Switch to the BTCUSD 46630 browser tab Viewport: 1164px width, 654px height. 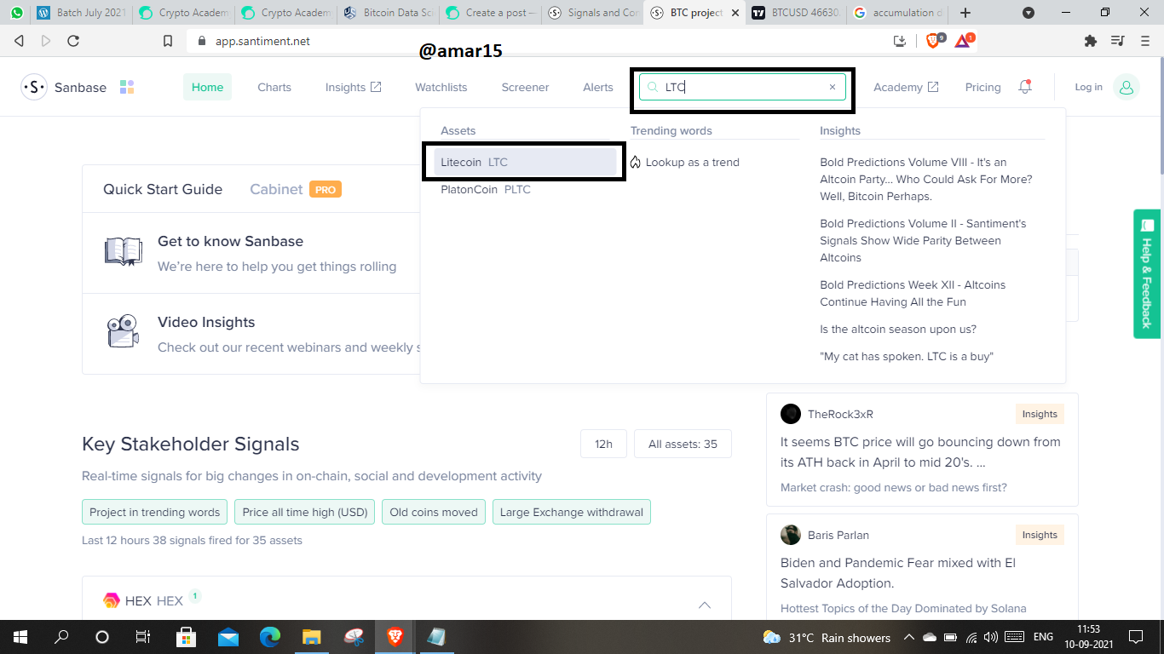click(795, 13)
